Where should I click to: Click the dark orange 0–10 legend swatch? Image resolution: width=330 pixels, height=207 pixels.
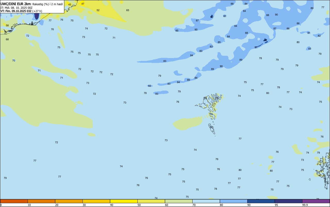[x=14, y=201]
